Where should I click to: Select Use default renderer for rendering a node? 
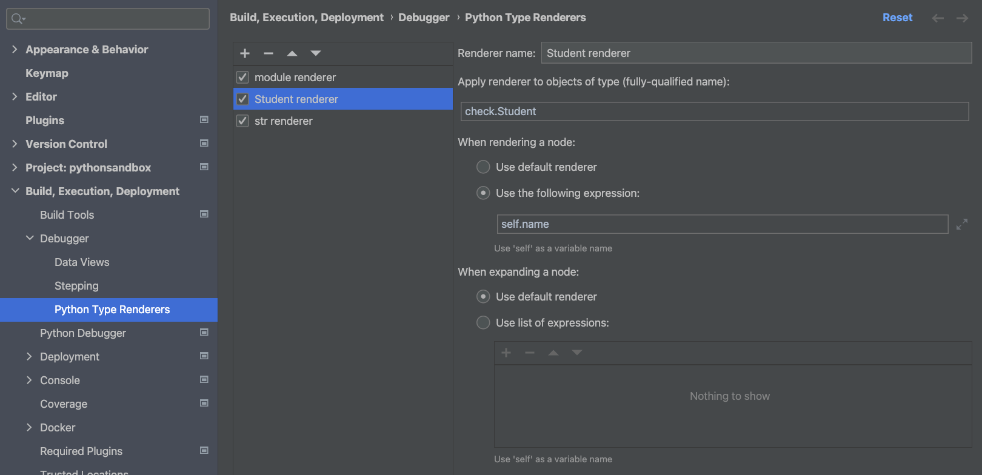coord(483,167)
